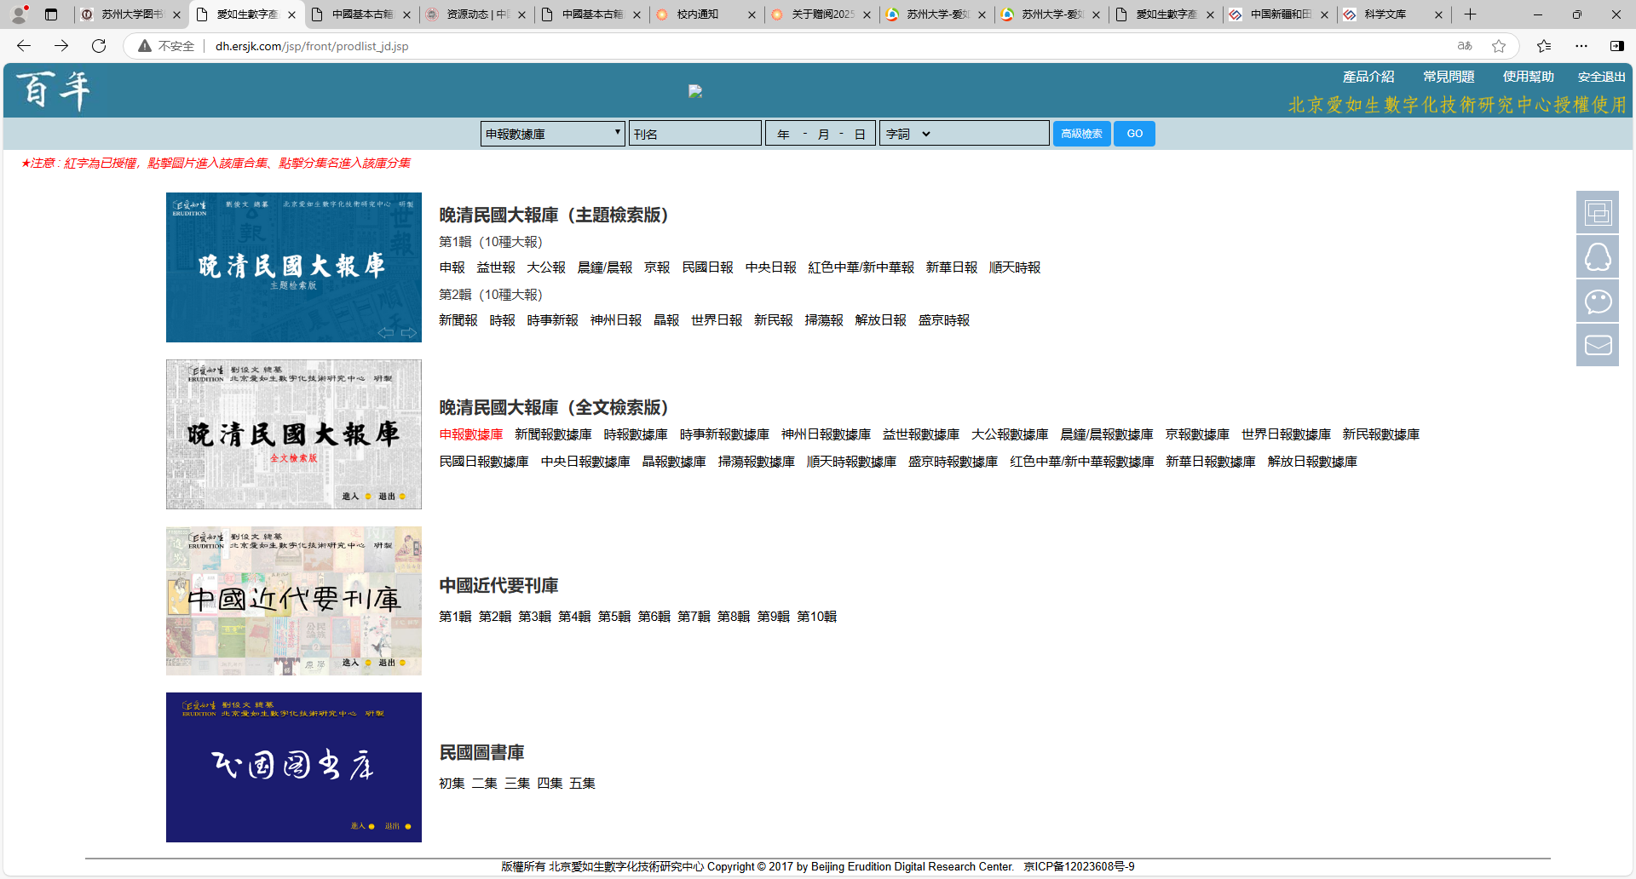Open 常見問題 in the top menu
The image size is (1636, 879).
1449,77
